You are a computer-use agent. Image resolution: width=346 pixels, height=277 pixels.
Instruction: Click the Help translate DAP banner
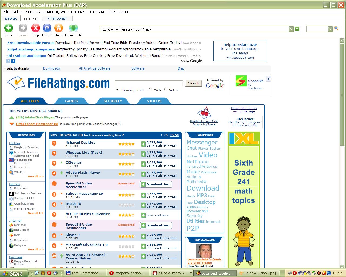tap(240, 51)
